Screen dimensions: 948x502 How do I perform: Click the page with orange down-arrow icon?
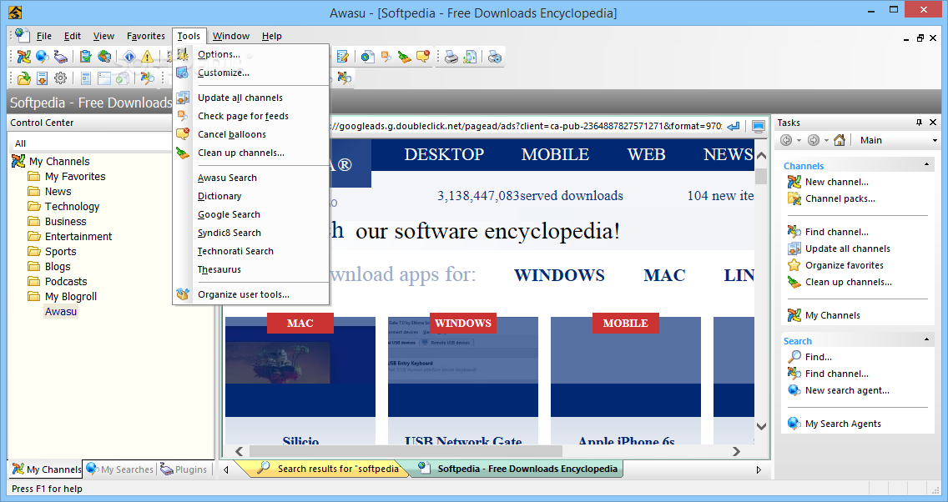coord(42,78)
